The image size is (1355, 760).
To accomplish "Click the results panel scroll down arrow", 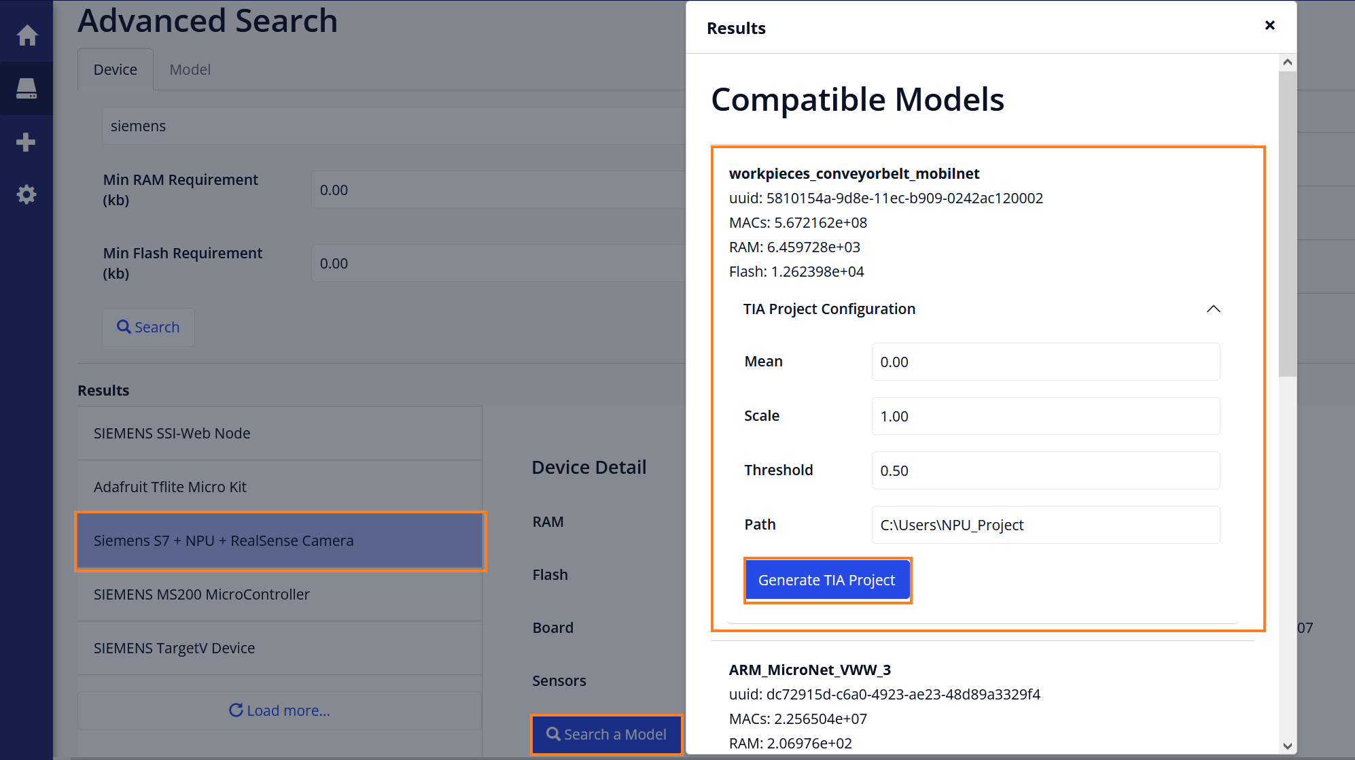I will click(x=1287, y=746).
